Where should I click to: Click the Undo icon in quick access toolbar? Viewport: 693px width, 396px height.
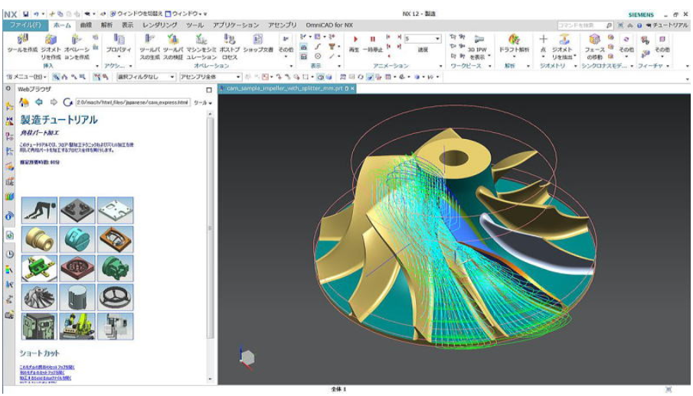tap(36, 14)
